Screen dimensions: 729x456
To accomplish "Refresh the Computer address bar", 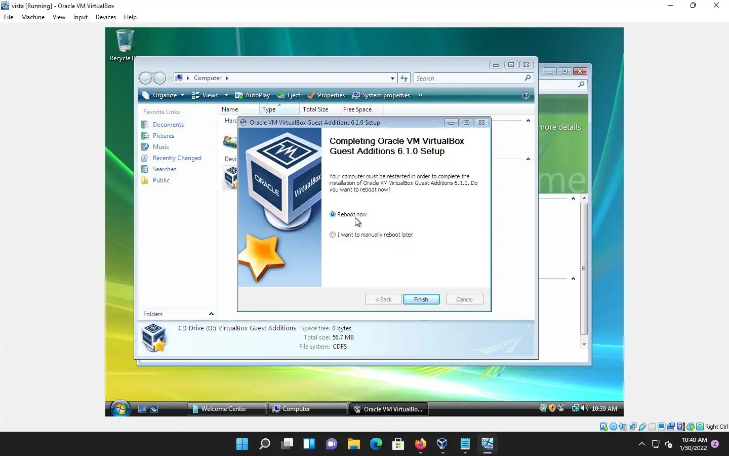I will (x=404, y=78).
